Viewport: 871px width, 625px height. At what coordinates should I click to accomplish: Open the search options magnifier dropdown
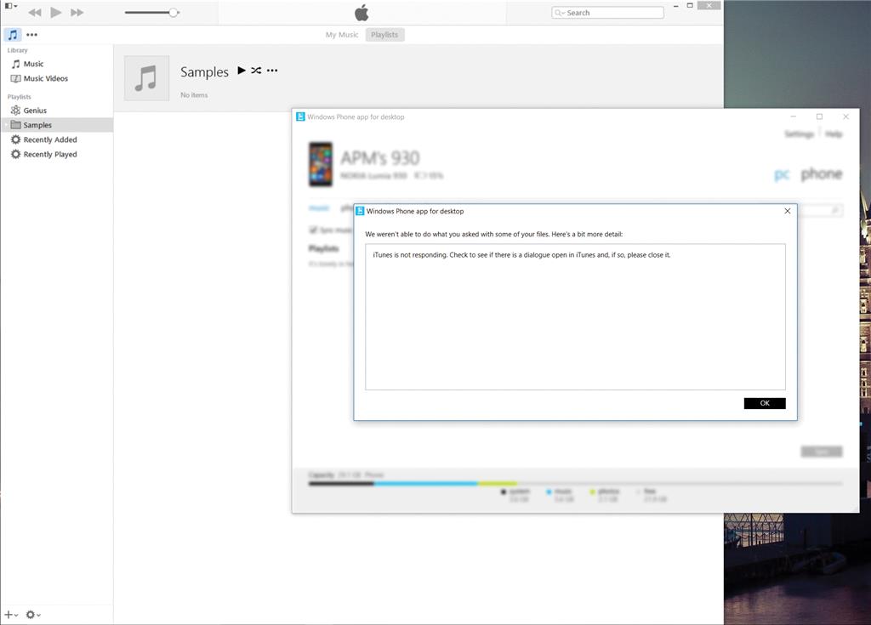point(560,12)
